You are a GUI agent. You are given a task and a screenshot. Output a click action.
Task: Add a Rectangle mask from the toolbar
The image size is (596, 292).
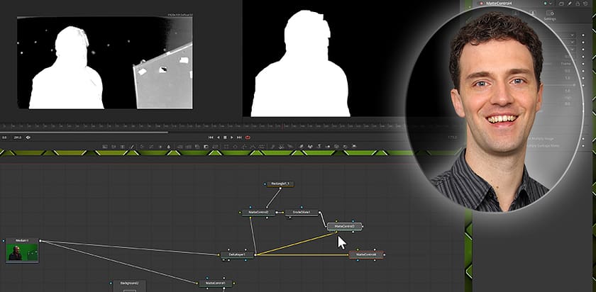click(226, 146)
